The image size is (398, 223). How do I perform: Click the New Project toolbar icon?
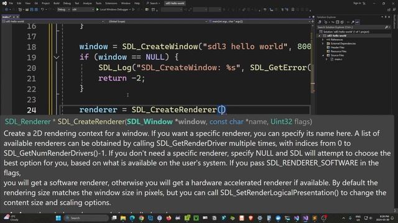point(20,10)
